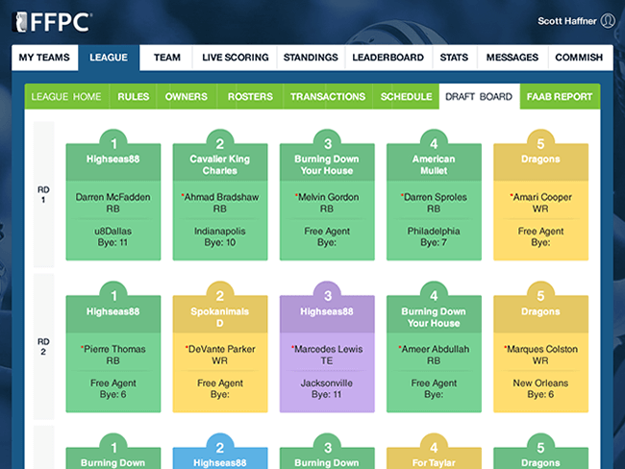Image resolution: width=625 pixels, height=469 pixels.
Task: Select the Marques Colston player name
Action: pos(542,349)
